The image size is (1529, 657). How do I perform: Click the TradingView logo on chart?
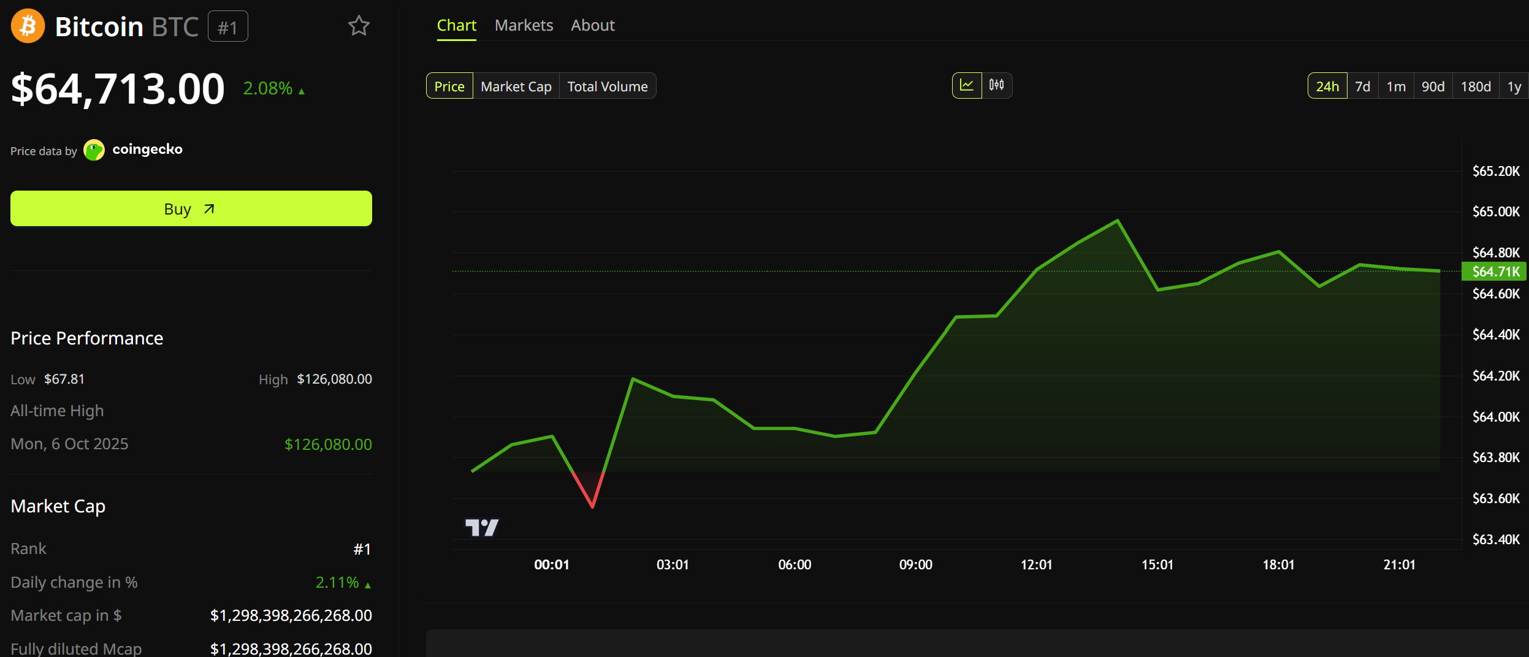[x=482, y=527]
